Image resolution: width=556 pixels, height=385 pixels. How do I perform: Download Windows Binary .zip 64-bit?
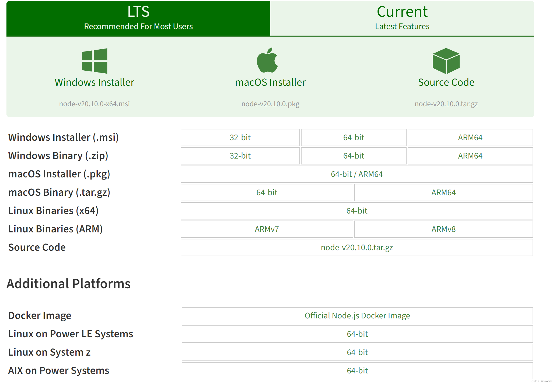pos(354,156)
